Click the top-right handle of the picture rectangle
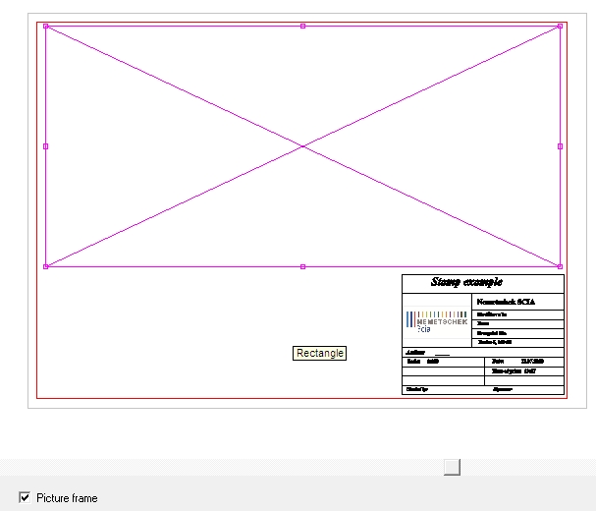 (560, 26)
